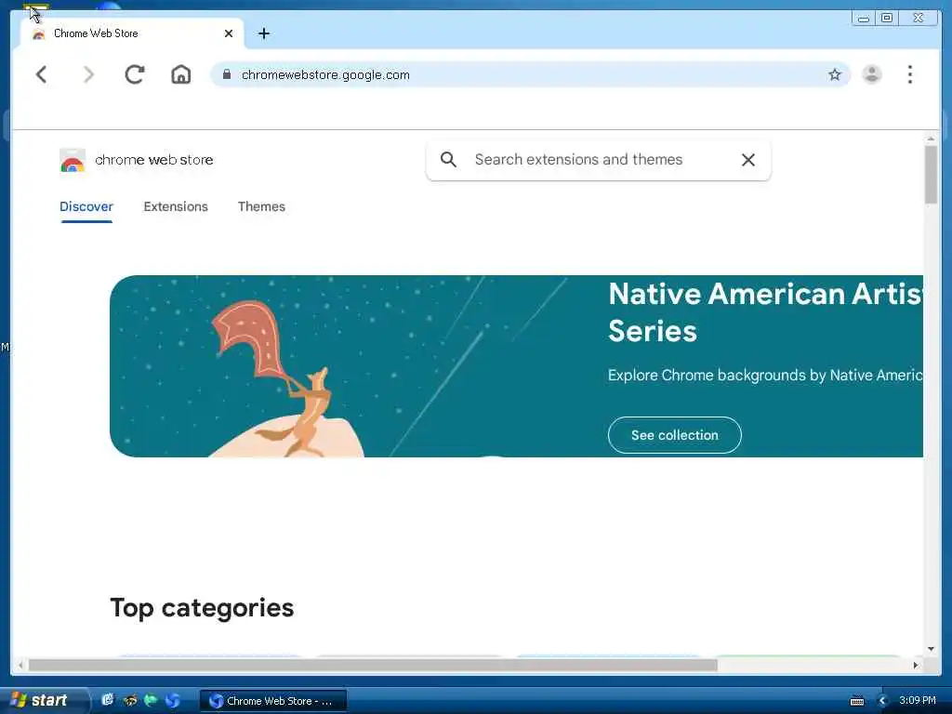Close the Chrome Web Store tab
The height and width of the screenshot is (714, 952).
(229, 33)
